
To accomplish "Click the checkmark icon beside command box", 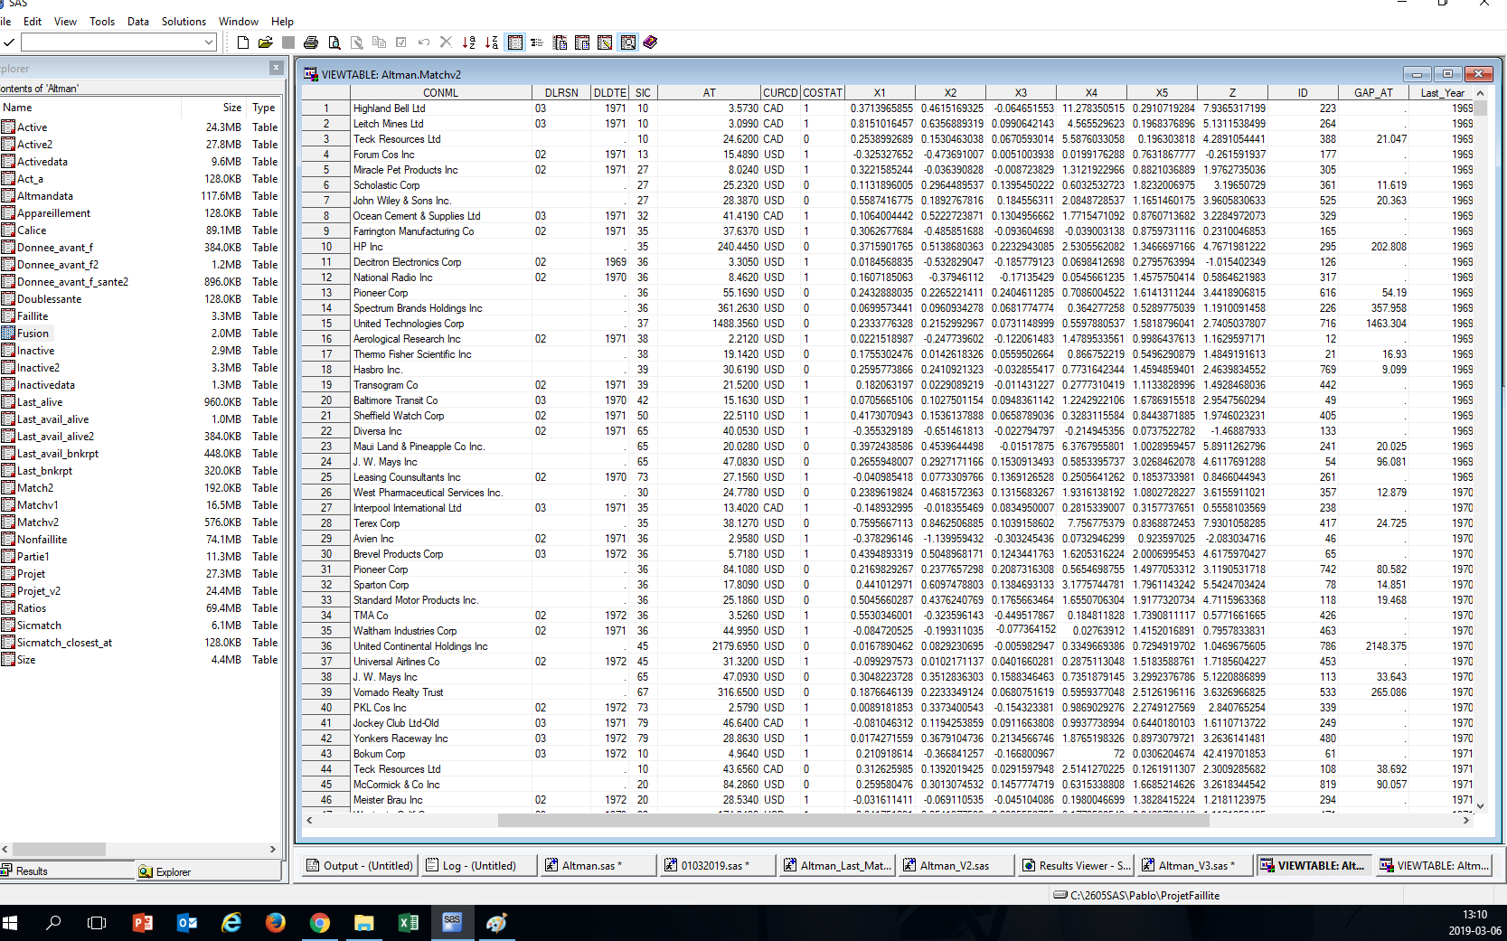I will coord(8,42).
